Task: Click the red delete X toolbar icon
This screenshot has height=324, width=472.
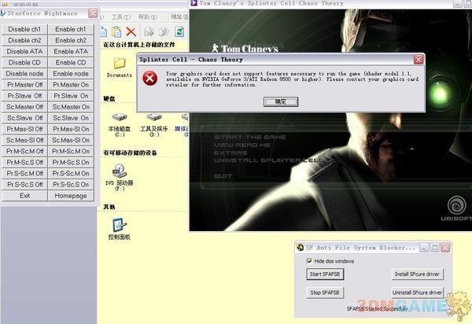Action: point(131,32)
